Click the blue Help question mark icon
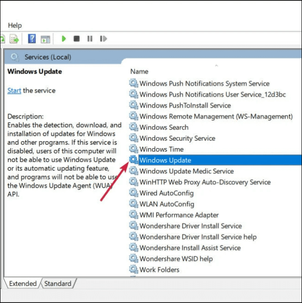The height and width of the screenshot is (303, 302). click(31, 39)
